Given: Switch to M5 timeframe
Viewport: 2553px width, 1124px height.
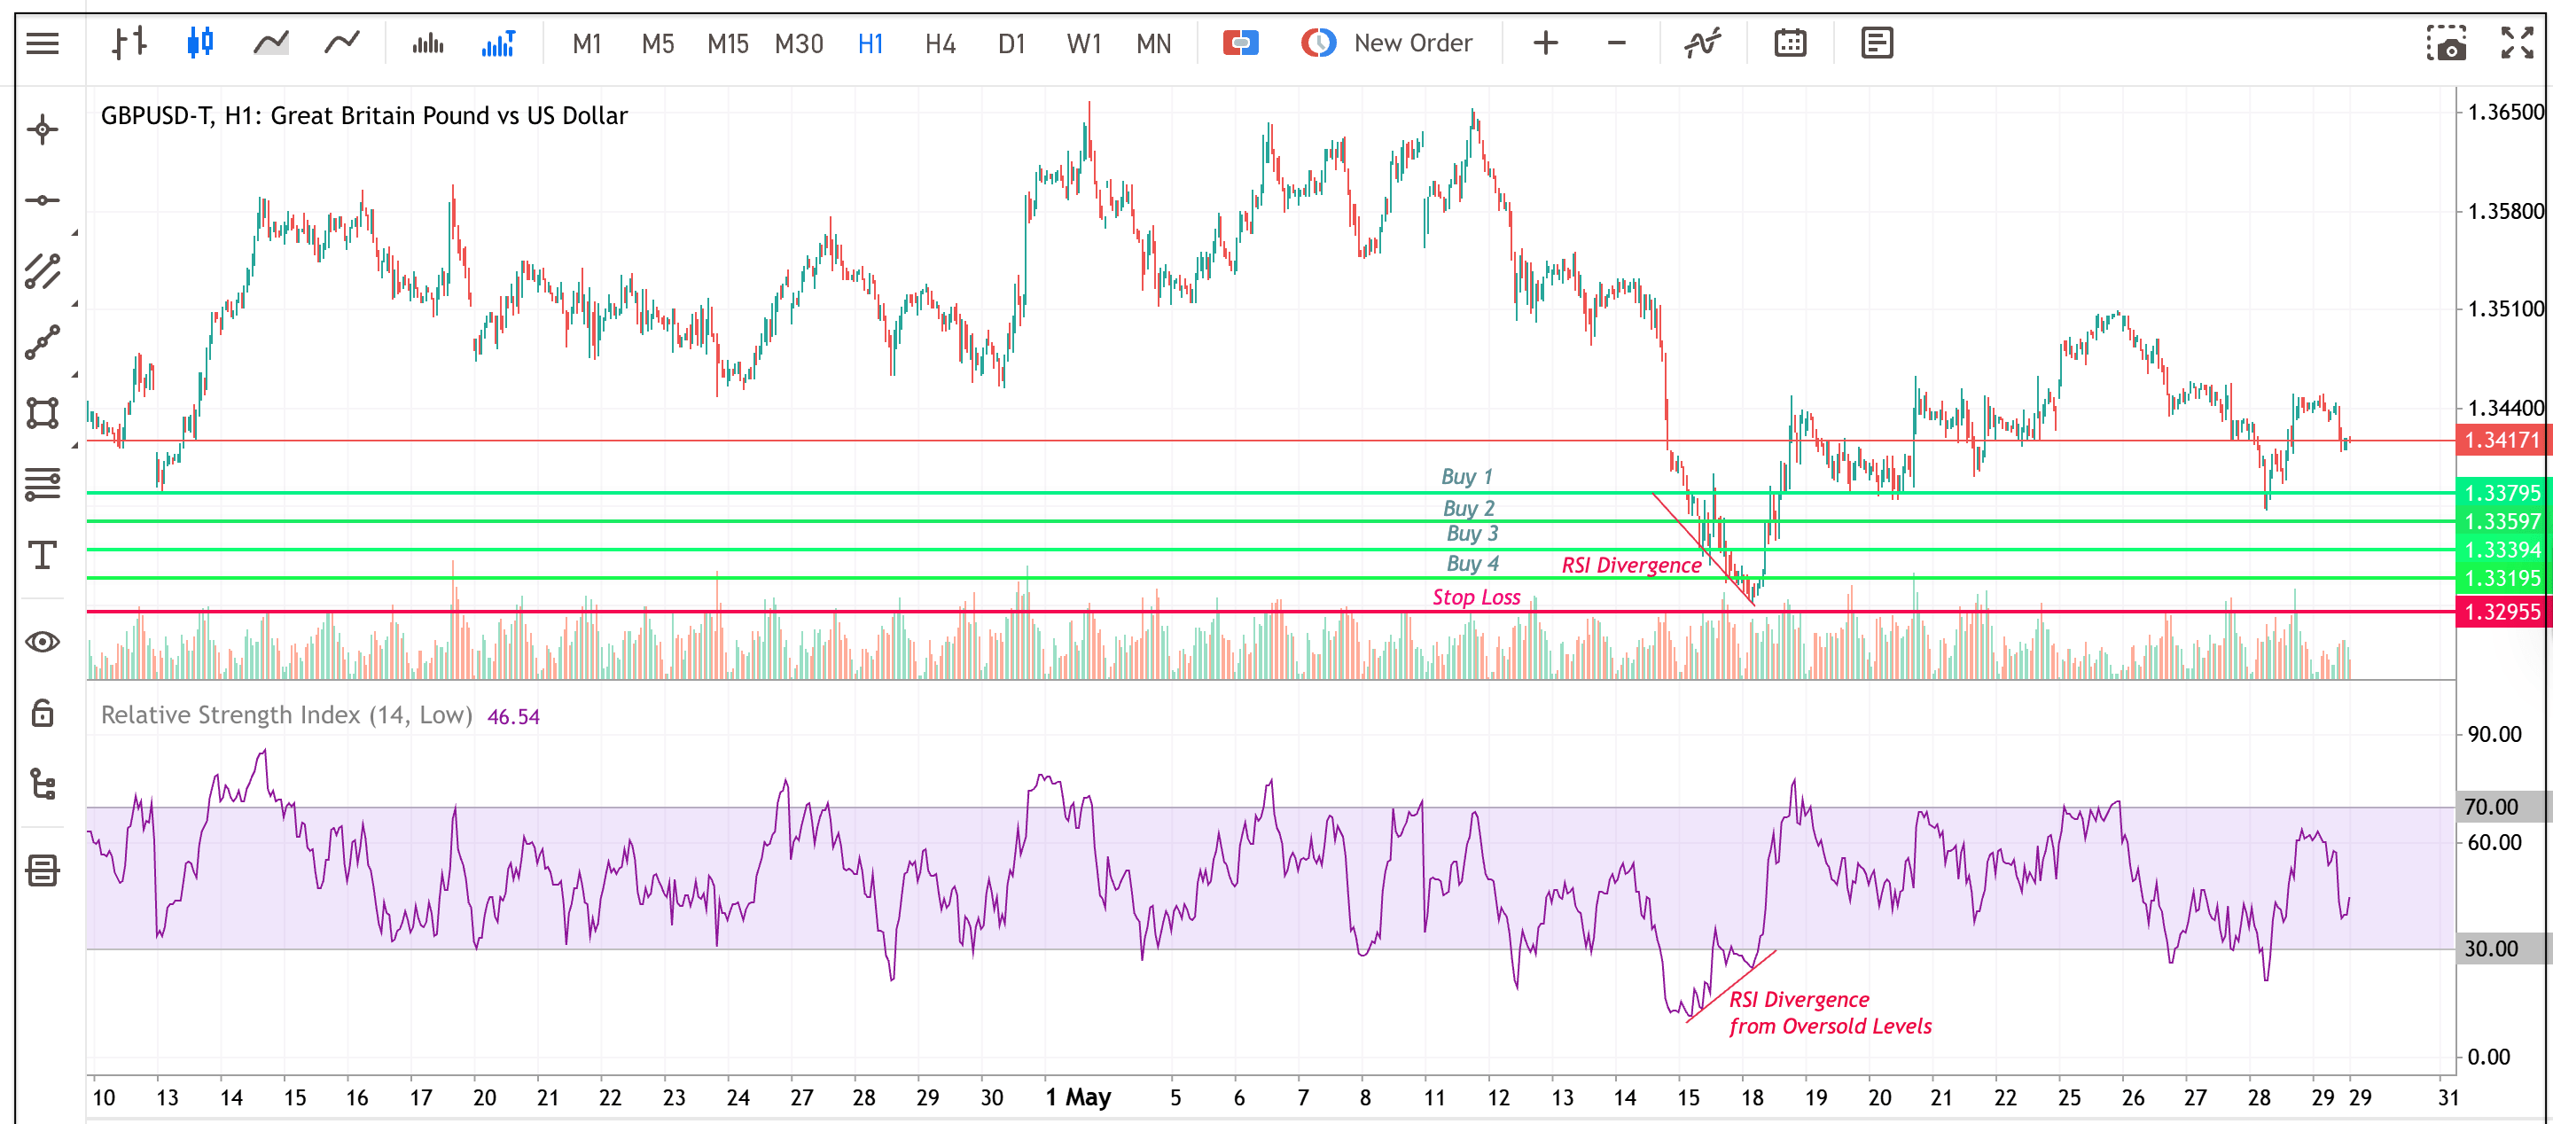Looking at the screenshot, I should click(x=657, y=43).
